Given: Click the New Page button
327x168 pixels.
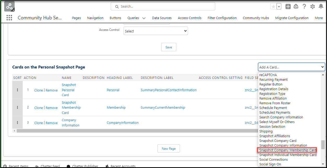Looking at the screenshot, I should [169, 149].
